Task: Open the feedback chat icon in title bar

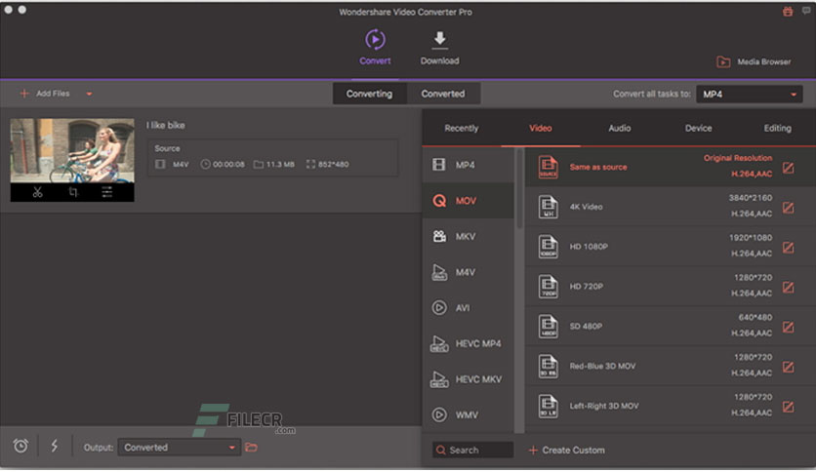Action: click(x=806, y=11)
